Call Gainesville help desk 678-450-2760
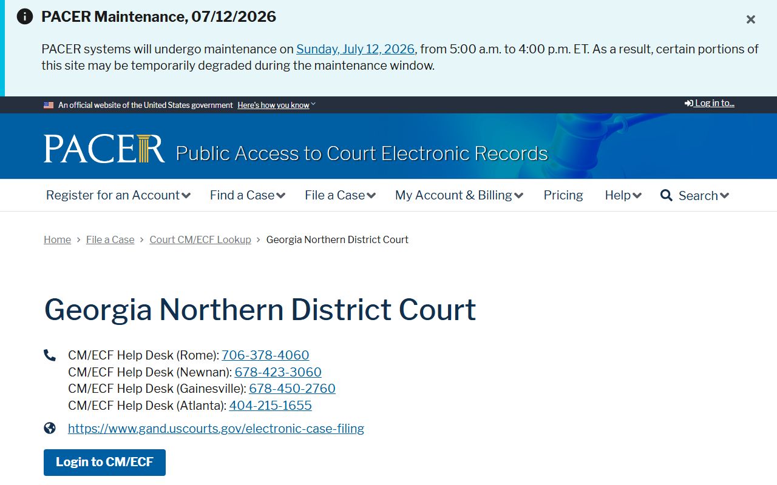The image size is (777, 485). [292, 389]
